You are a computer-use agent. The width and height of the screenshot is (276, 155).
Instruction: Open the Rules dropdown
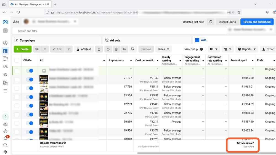pyautogui.click(x=163, y=49)
